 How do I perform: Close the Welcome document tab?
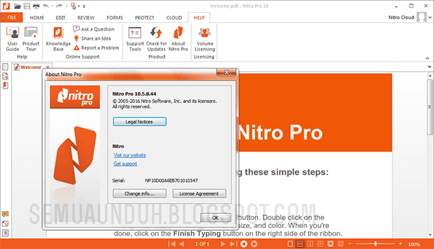tap(48, 67)
